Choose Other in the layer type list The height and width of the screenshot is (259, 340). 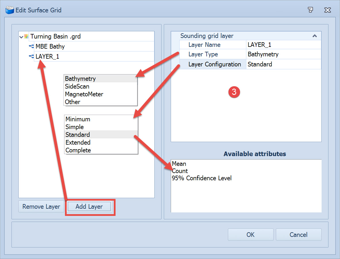point(101,102)
